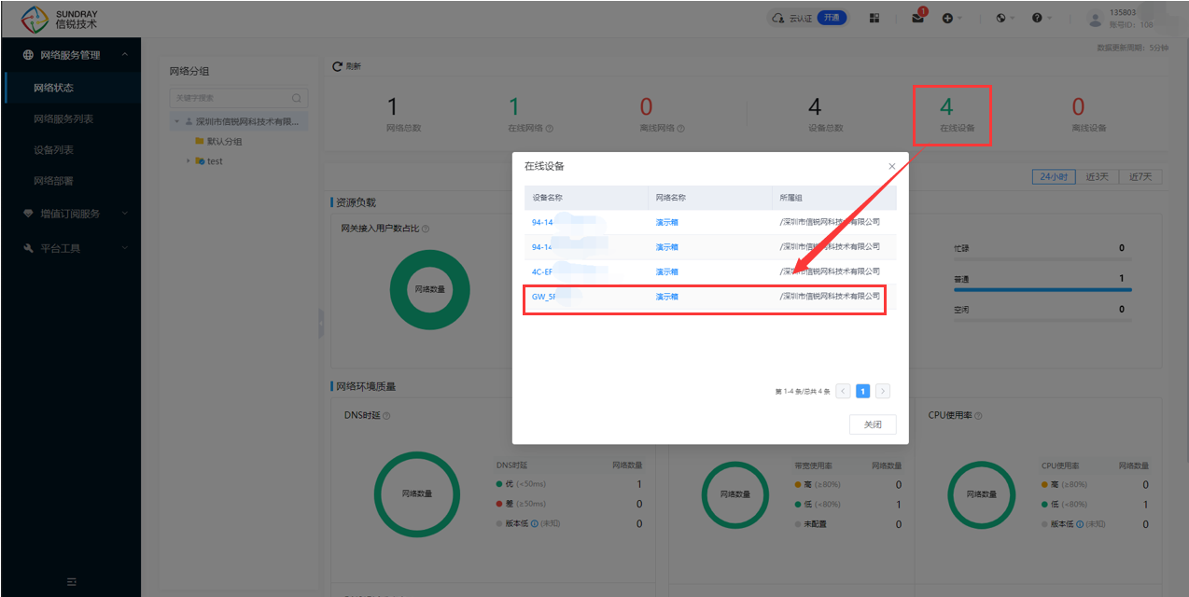The image size is (1189, 597).
Task: Click the sidebar collapse icon at bottom left
Action: pos(71,581)
